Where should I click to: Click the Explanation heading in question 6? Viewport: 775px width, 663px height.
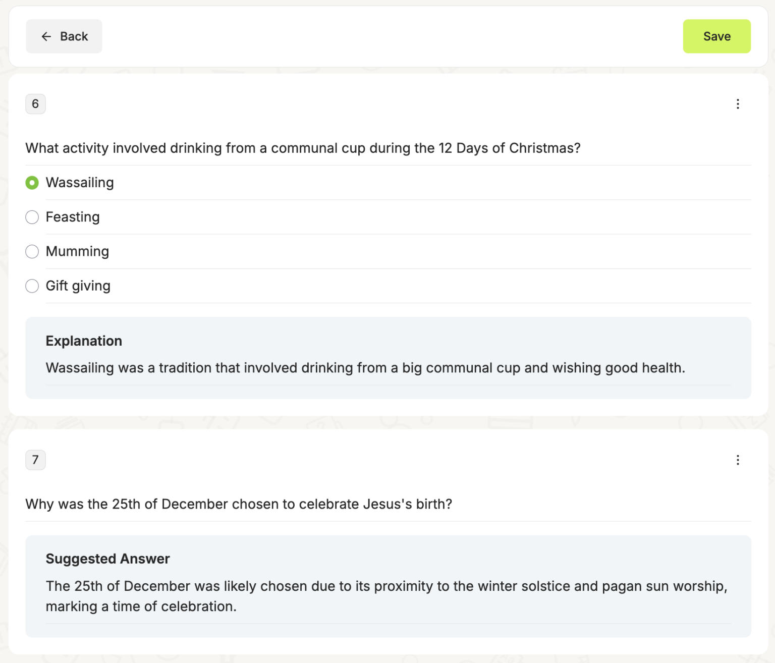coord(84,341)
